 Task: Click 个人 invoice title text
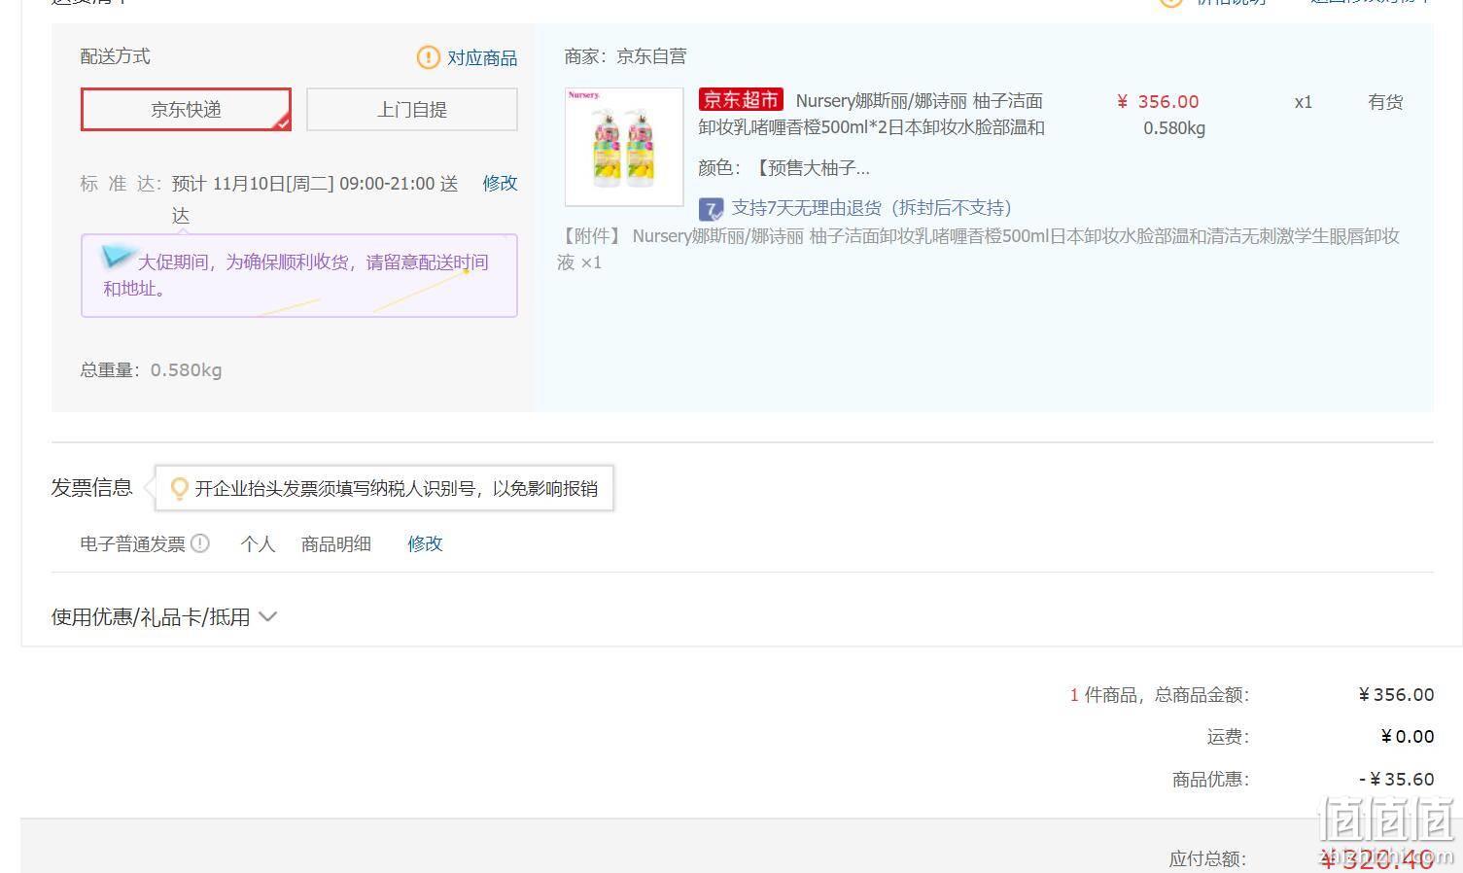[258, 543]
